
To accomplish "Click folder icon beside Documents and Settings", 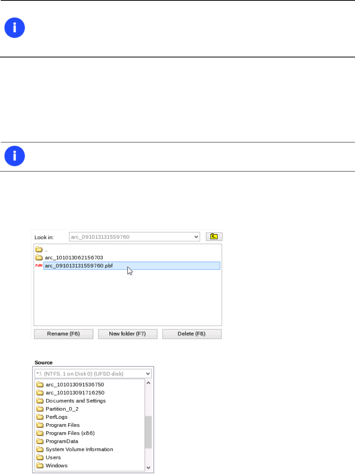I will (x=40, y=400).
